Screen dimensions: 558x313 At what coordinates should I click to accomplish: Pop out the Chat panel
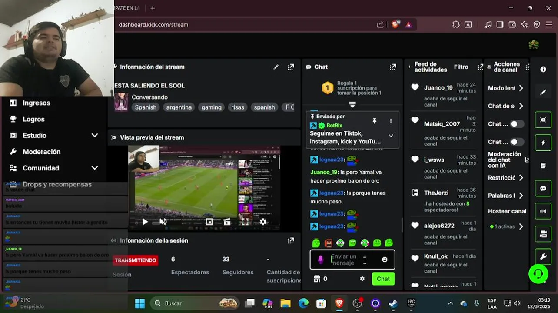pyautogui.click(x=393, y=67)
